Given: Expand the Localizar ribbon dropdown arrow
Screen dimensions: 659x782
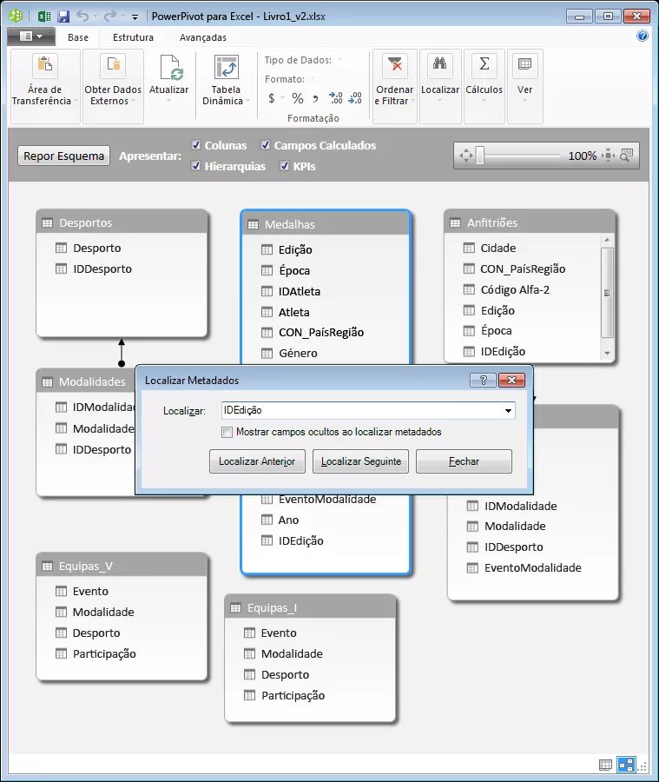Looking at the screenshot, I should [439, 101].
